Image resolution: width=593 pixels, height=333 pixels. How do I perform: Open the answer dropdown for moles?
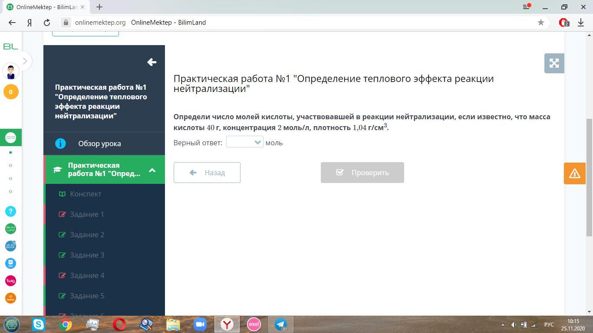tap(244, 142)
